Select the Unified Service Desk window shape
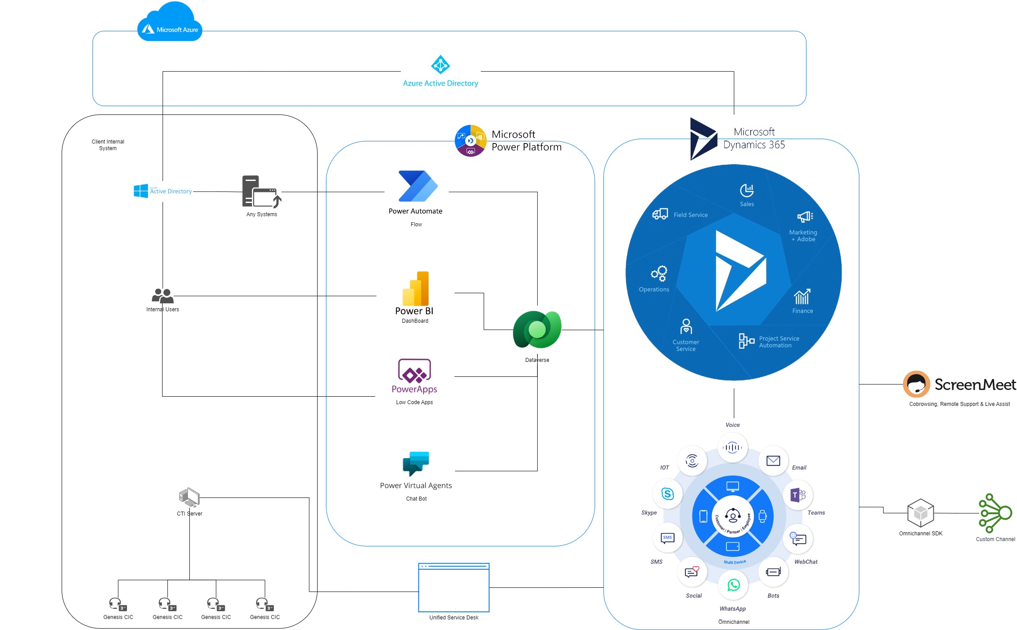The image size is (1017, 630). [x=454, y=587]
